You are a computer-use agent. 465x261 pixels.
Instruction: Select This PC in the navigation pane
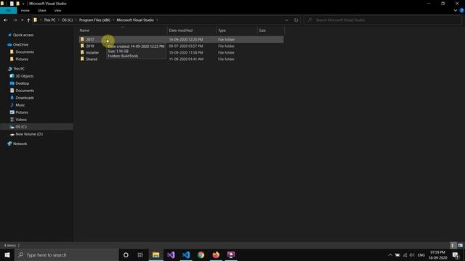tap(19, 69)
